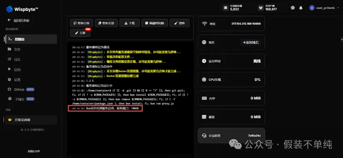This screenshot has height=158, width=343.
Task: Click the 大卫·多姆斯制作 footer credit
Action: (33, 130)
